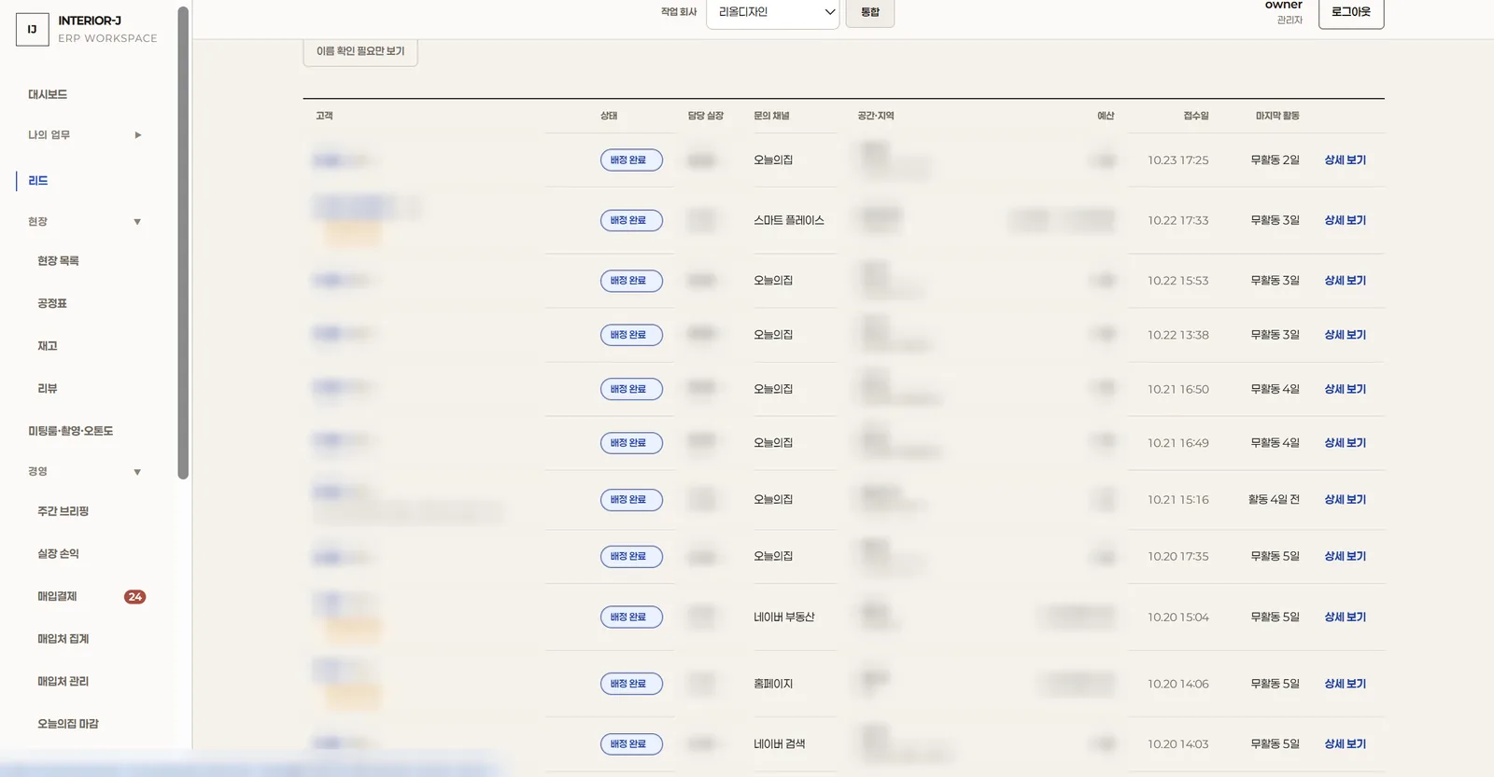Click the 접수일 column header
Screen dimensions: 1494x777
(1196, 116)
